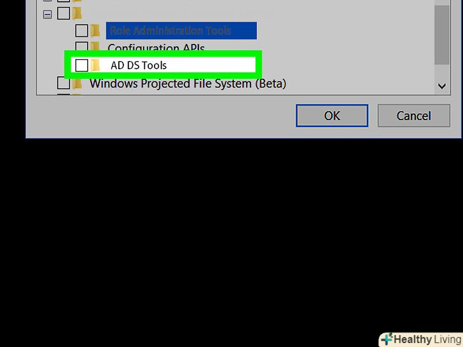Click the vertical scrollbar thumb
Screen dimensions: 463x347
442,34
